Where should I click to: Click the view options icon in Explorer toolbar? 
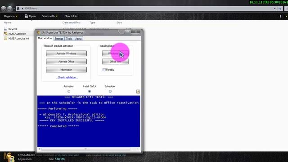281,16
